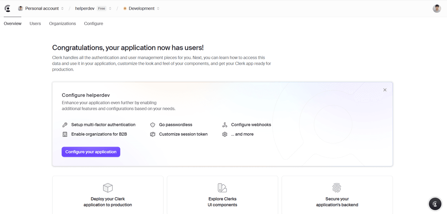Open the helperdev application dropdown
The width and height of the screenshot is (447, 214).
93,9
